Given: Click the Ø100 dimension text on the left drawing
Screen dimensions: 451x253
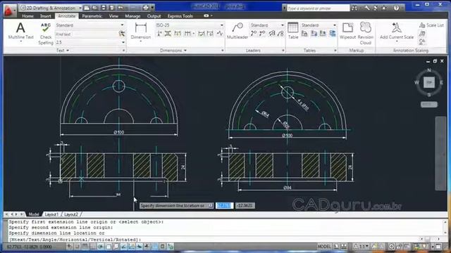Looking at the screenshot, I should [119, 132].
